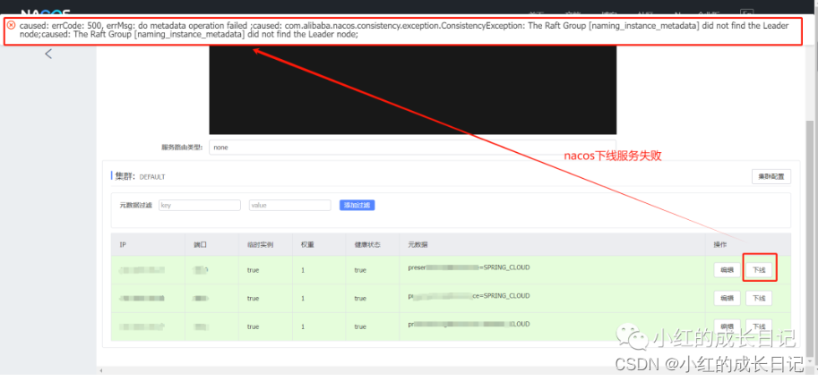Click the 权重 column header
818x381 pixels.
tap(319, 245)
